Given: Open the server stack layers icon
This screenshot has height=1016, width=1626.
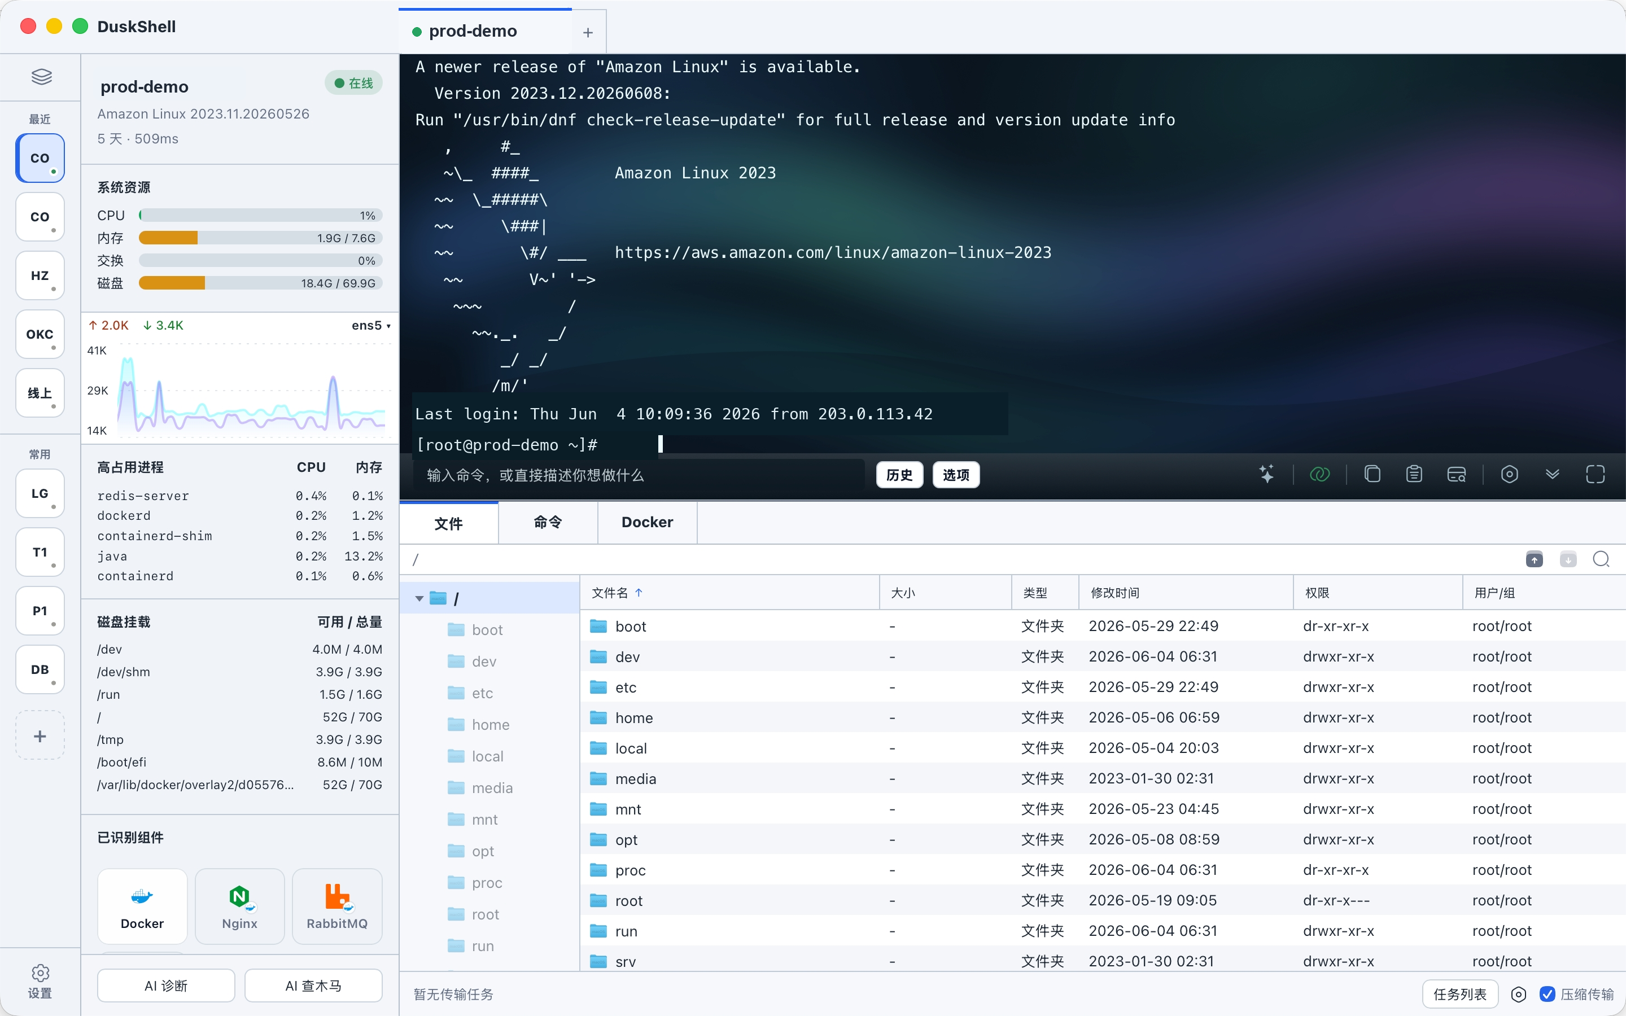Looking at the screenshot, I should point(41,77).
